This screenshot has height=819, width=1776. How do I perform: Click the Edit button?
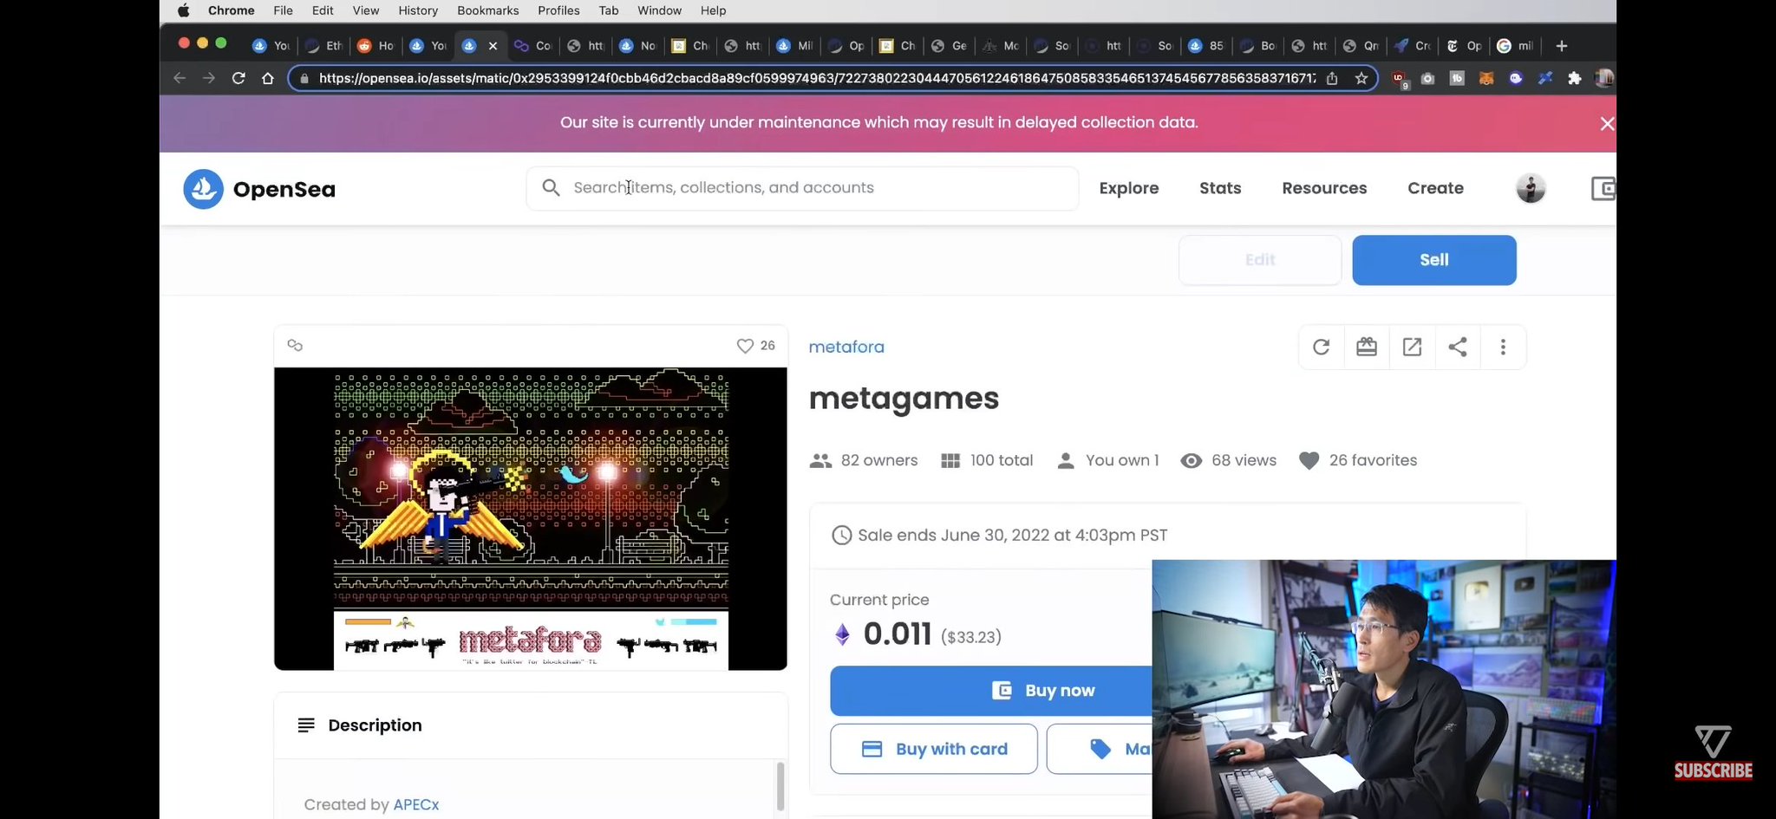click(1260, 260)
